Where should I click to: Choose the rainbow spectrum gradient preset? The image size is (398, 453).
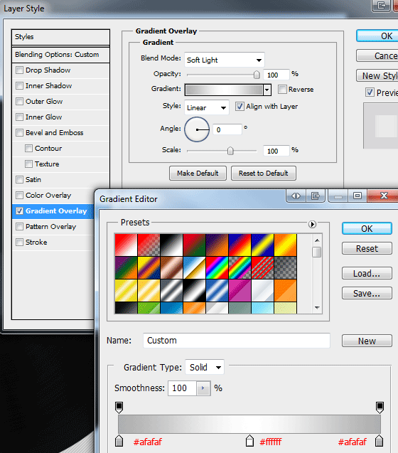click(x=217, y=268)
